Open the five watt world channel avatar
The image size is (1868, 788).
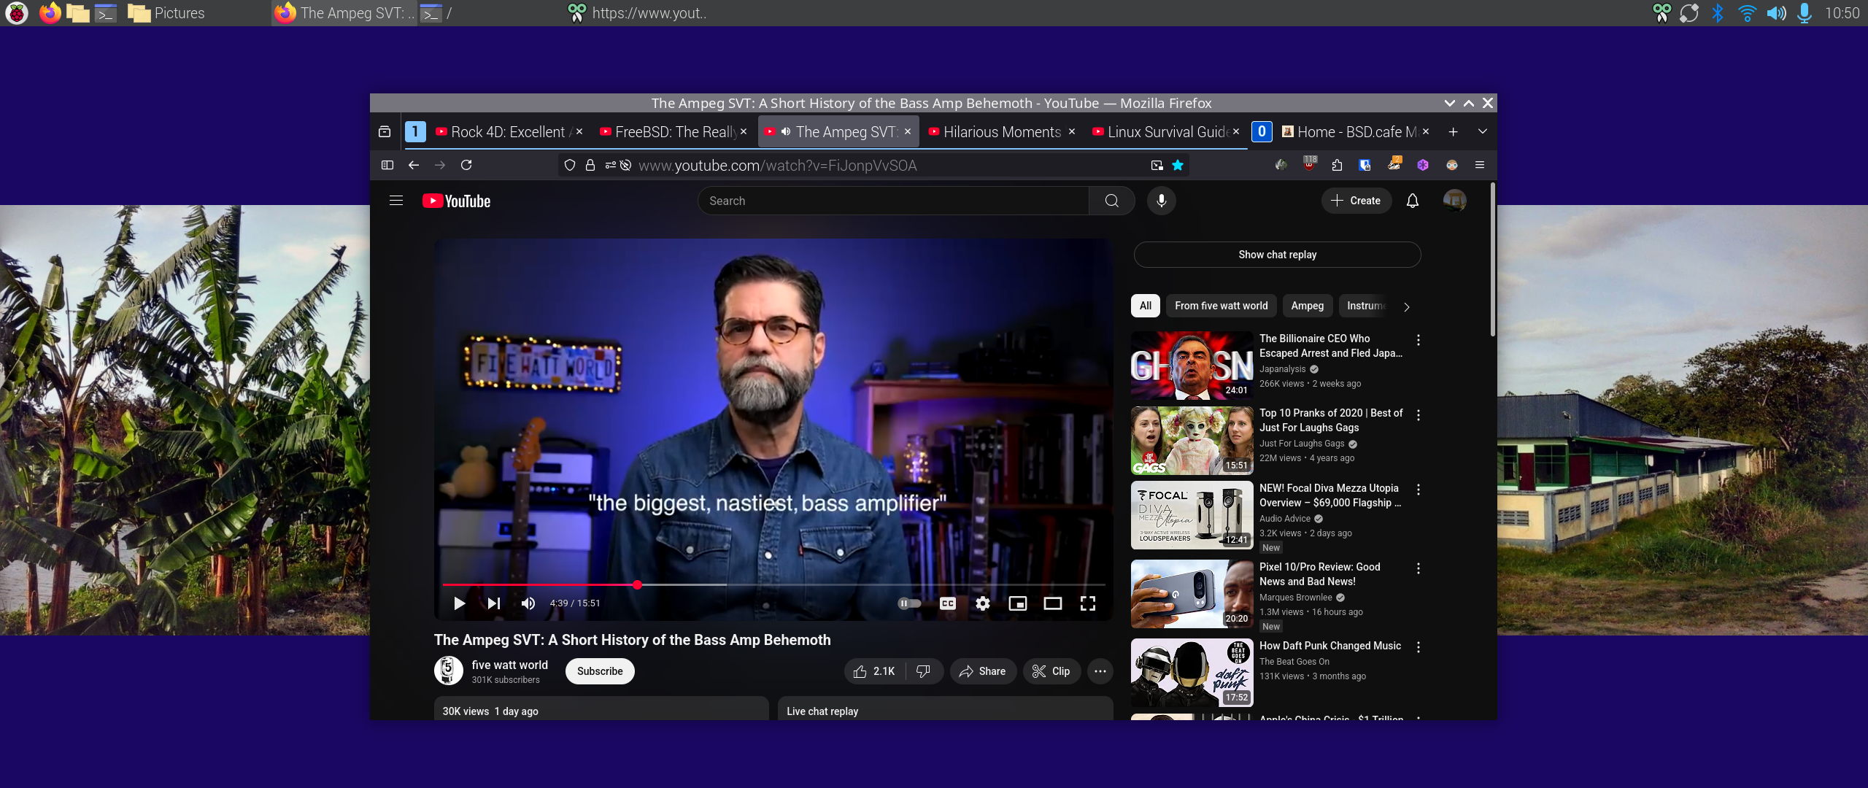[448, 671]
